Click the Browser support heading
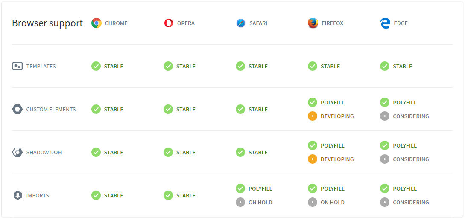The image size is (465, 220). tap(47, 23)
